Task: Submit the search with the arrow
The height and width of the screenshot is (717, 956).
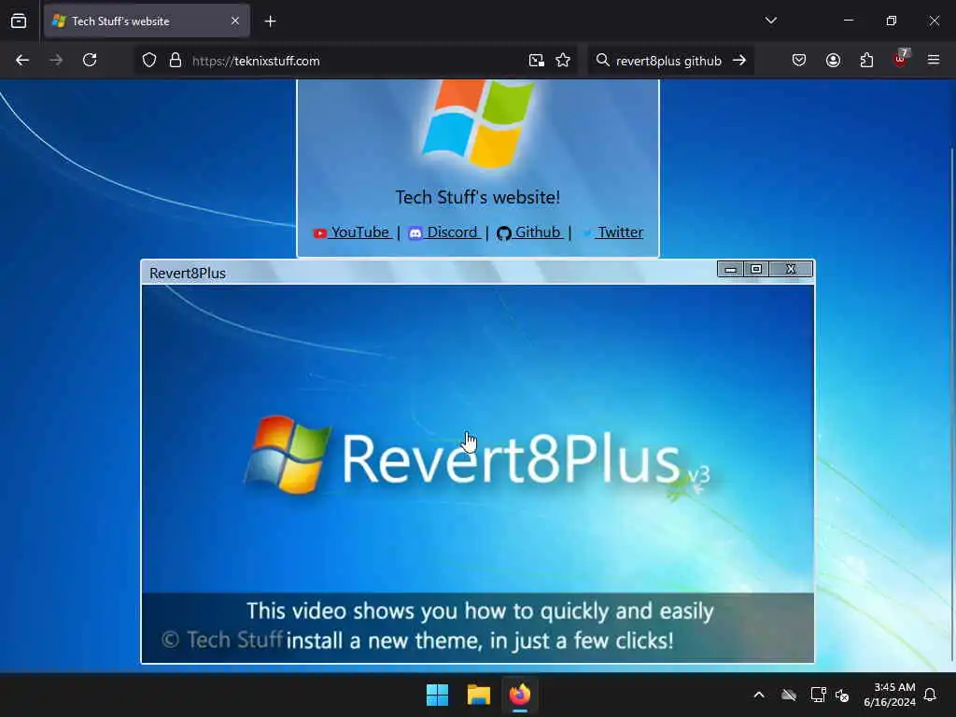Action: coord(739,61)
